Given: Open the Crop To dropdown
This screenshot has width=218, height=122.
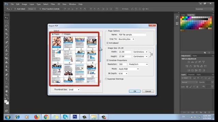Looking at the screenshot, I should pos(126,39).
